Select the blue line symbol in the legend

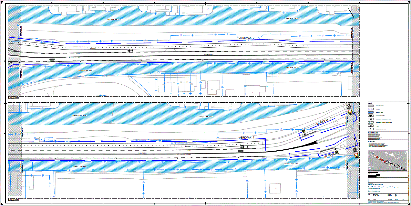(x=371, y=109)
